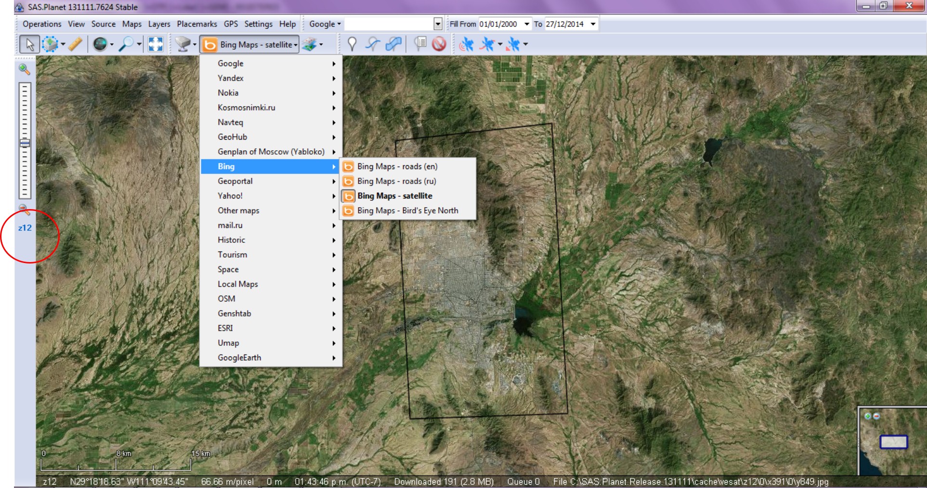Image resolution: width=927 pixels, height=488 pixels.
Task: Click the zoom level slider handle
Action: coord(25,143)
